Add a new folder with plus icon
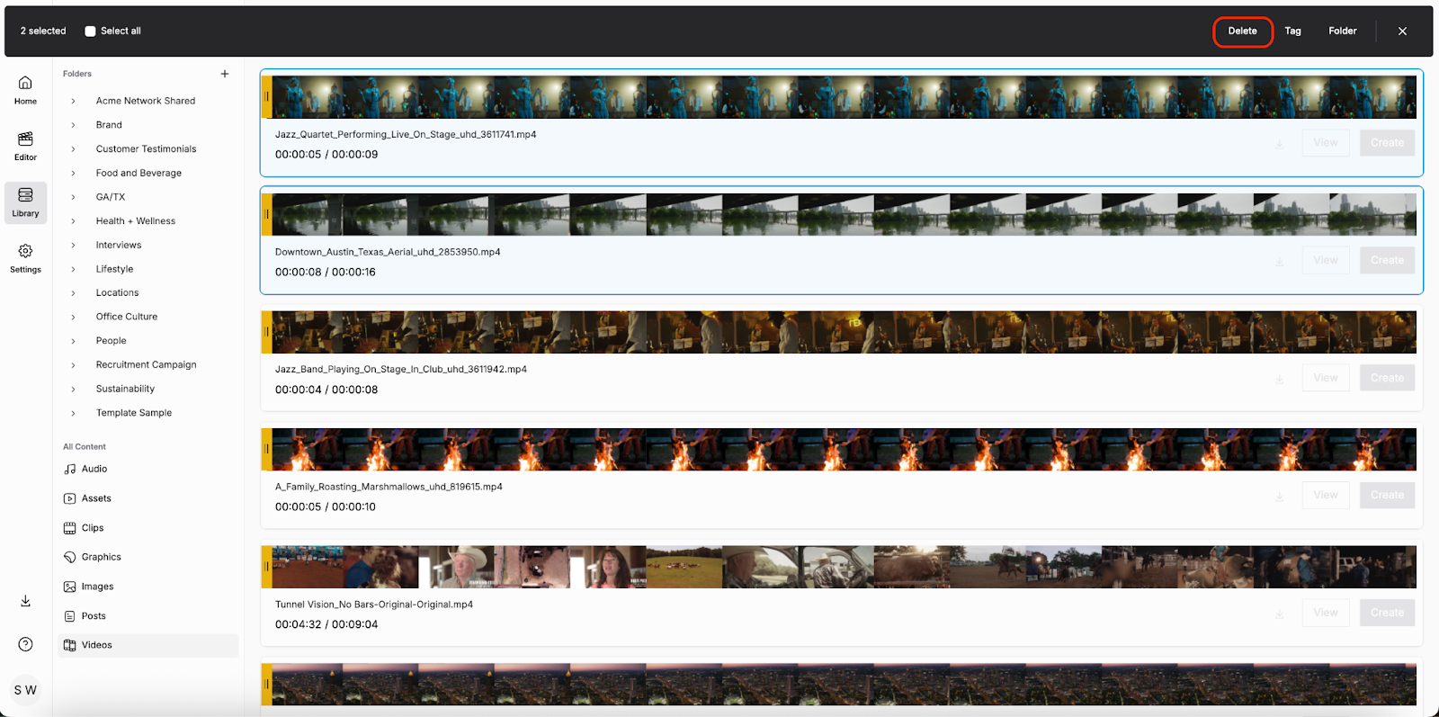 tap(225, 74)
